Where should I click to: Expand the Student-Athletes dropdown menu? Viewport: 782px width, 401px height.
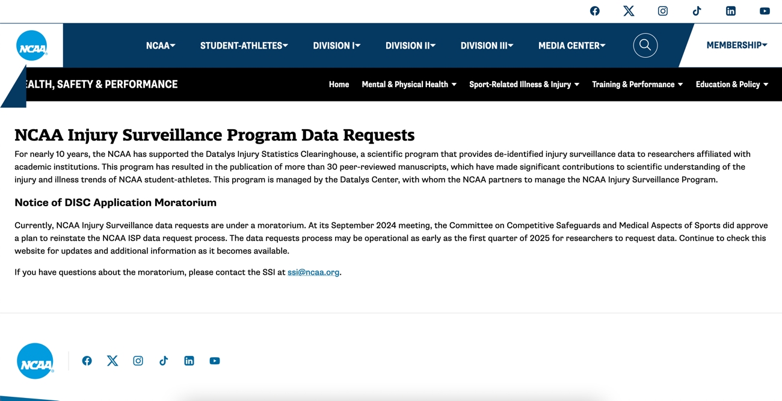[x=244, y=46]
